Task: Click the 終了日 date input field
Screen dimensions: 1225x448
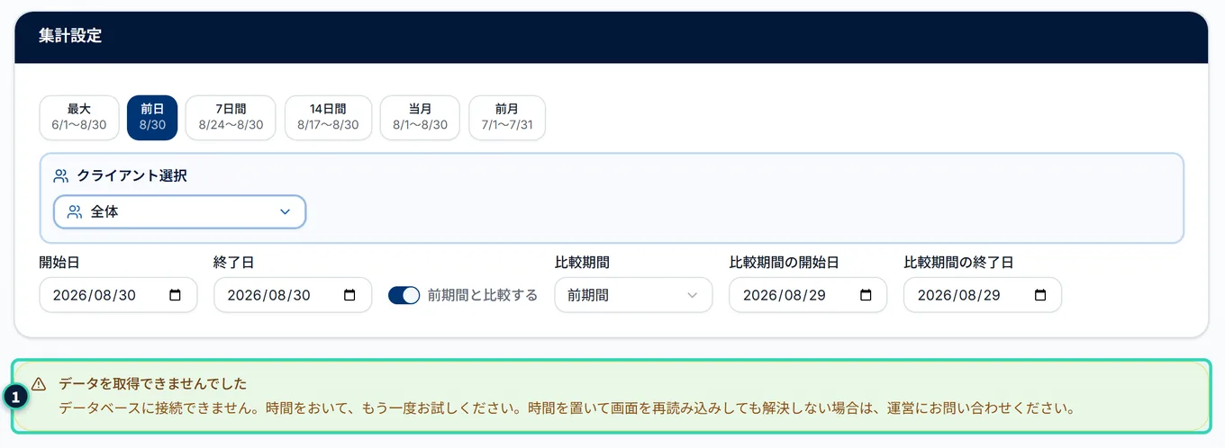Action: (x=293, y=295)
